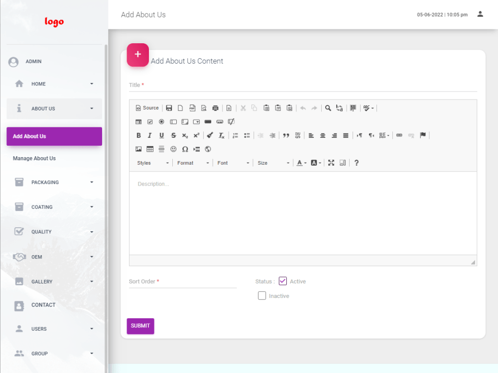This screenshot has height=373, width=498.
Task: Open the Font dropdown
Action: (x=234, y=163)
